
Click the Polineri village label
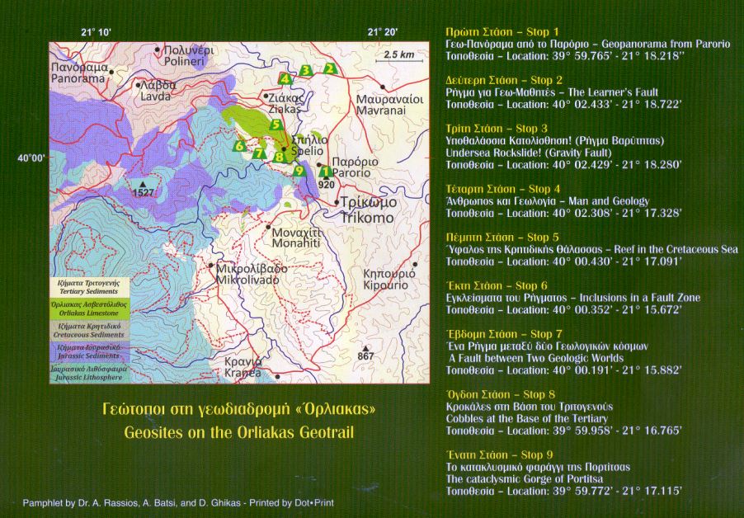coord(189,56)
